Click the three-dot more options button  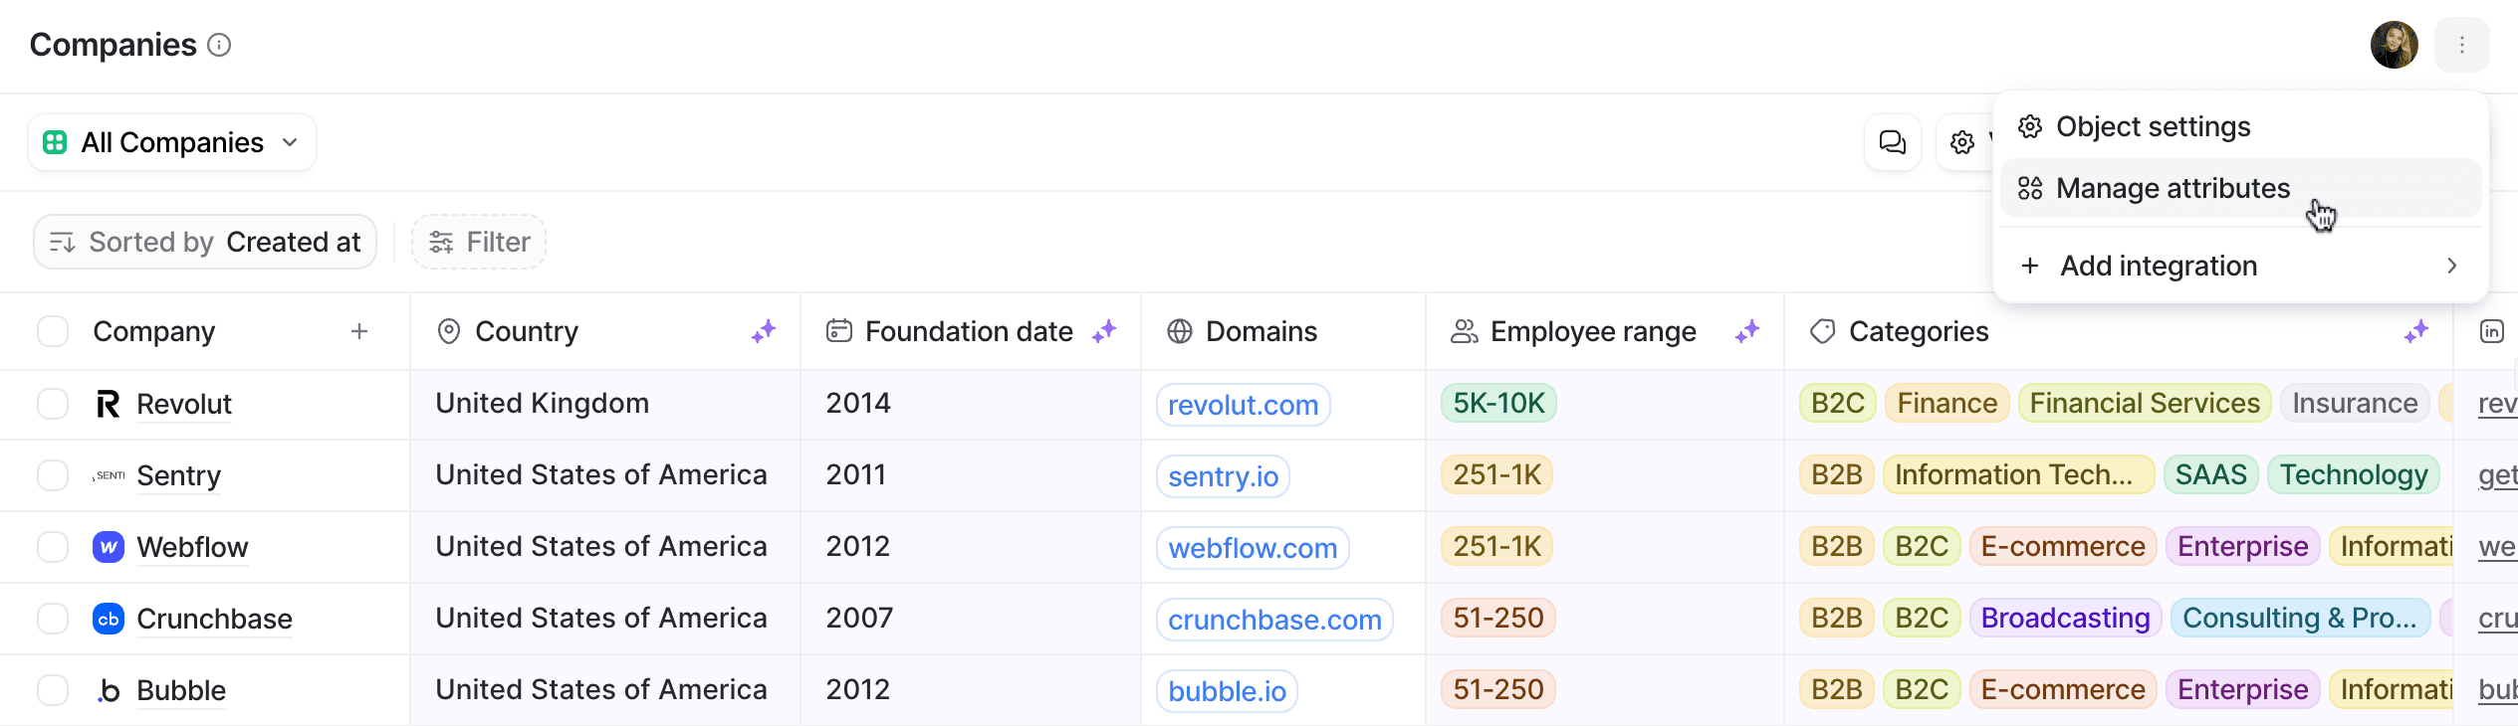click(x=2461, y=45)
